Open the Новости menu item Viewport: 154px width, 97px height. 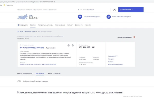pos(88,25)
